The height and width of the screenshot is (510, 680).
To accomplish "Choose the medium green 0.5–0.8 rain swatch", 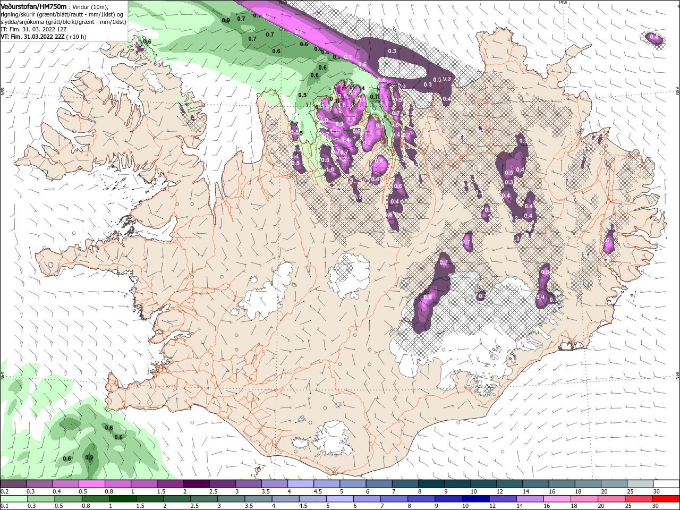I will (68, 499).
